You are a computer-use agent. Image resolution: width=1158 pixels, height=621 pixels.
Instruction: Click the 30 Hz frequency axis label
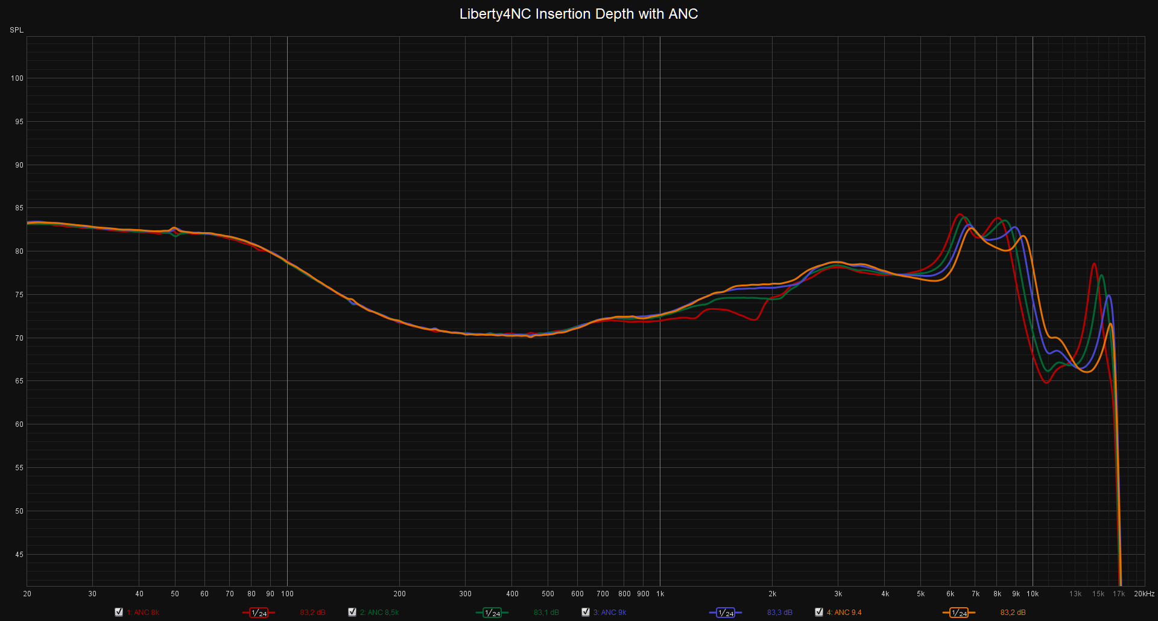92,594
